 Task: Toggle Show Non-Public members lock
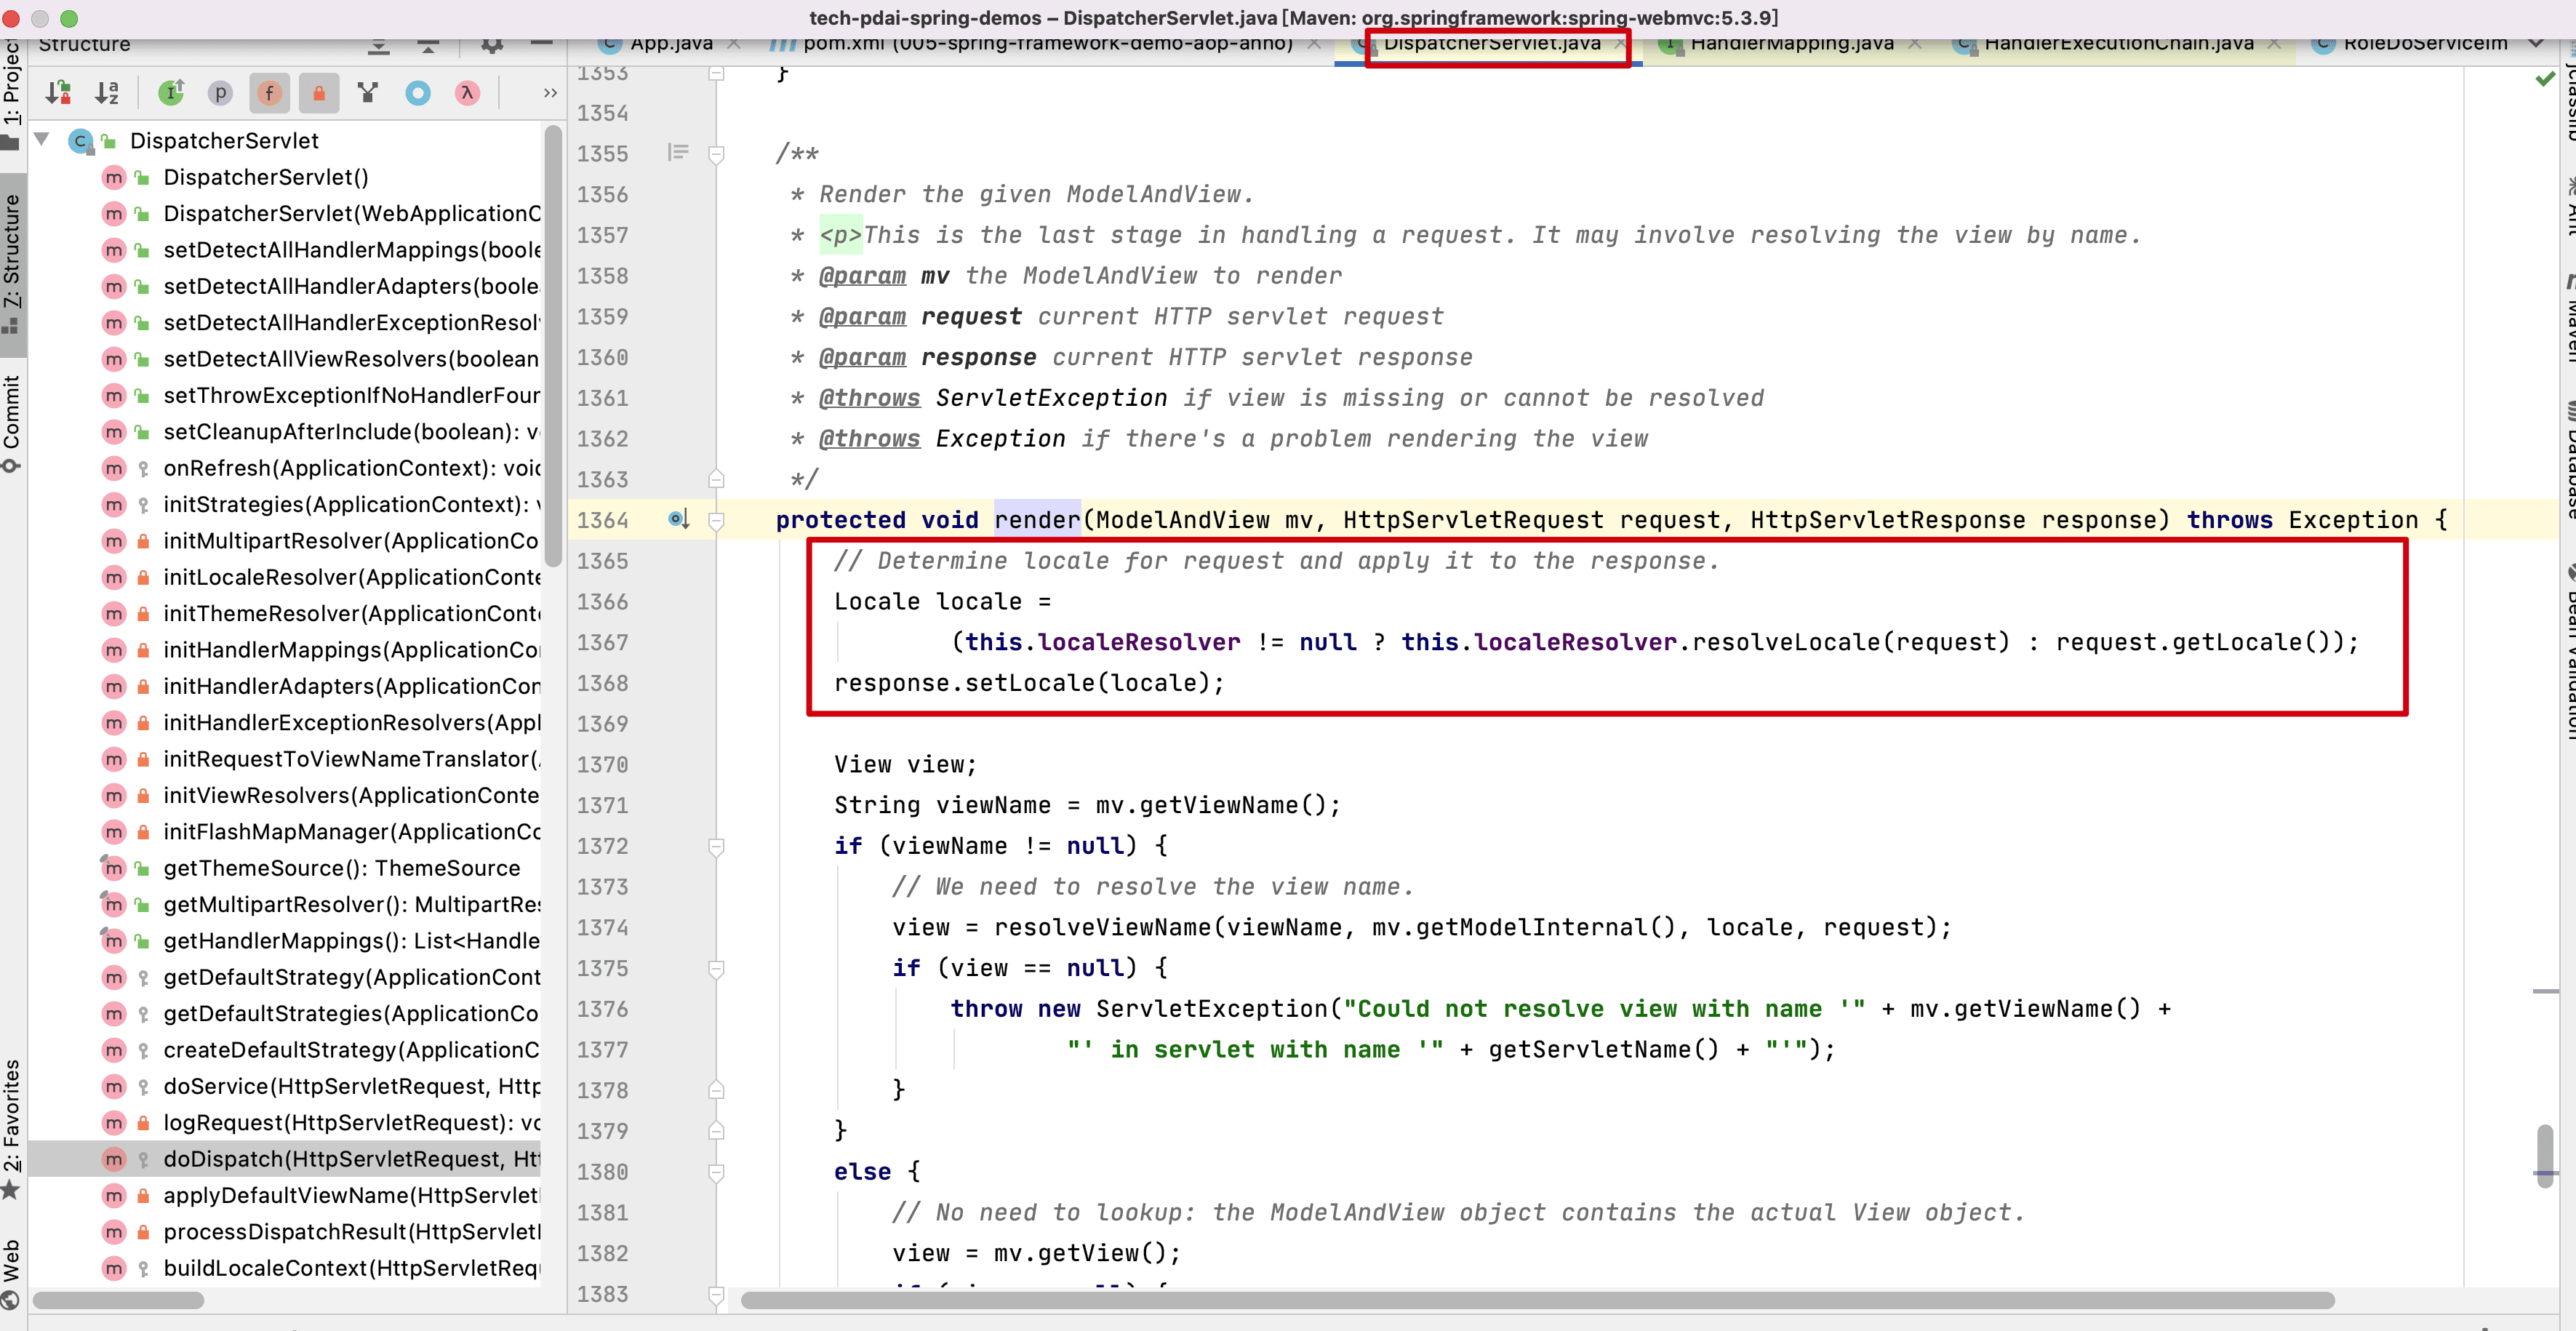pos(319,93)
